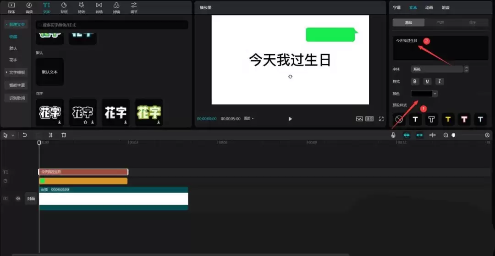Toggle italic text style

click(440, 82)
